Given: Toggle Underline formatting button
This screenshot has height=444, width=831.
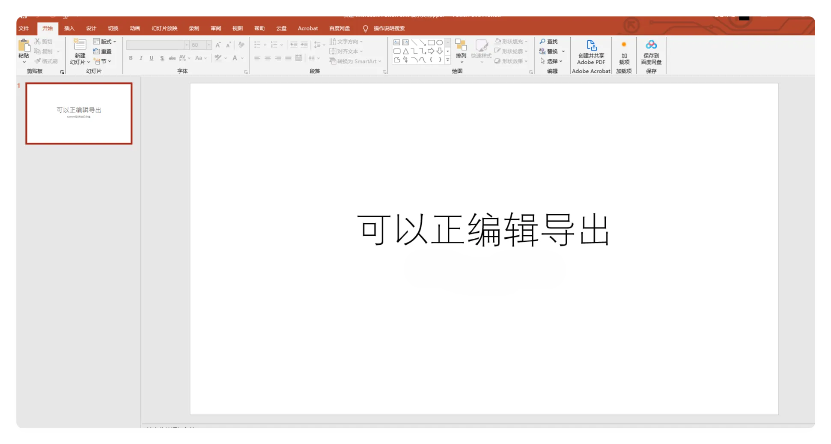Looking at the screenshot, I should (151, 58).
